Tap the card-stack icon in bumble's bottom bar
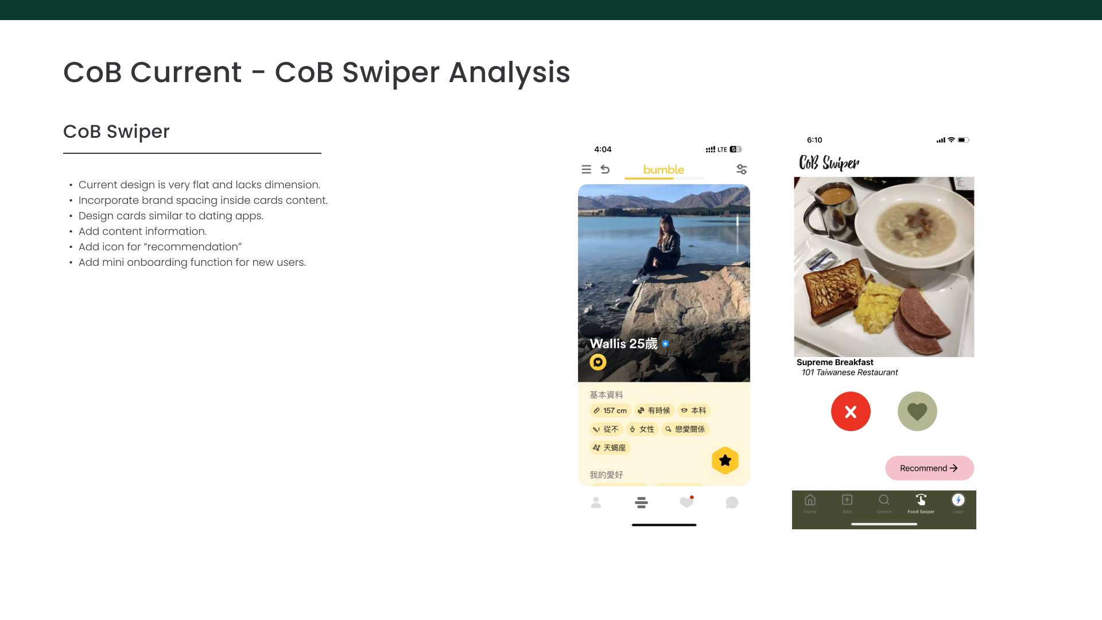1102x620 pixels. click(x=642, y=502)
